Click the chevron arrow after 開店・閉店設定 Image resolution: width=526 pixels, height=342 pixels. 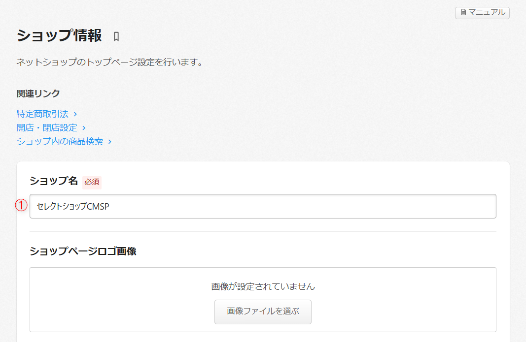84,128
